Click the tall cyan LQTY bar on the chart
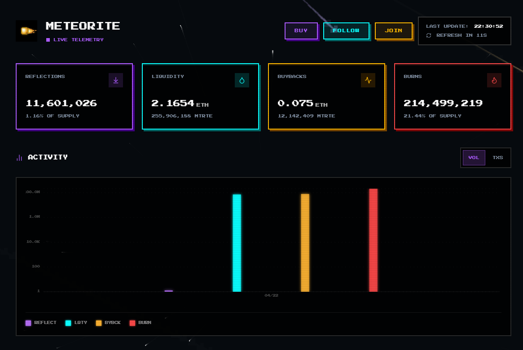 (x=237, y=242)
